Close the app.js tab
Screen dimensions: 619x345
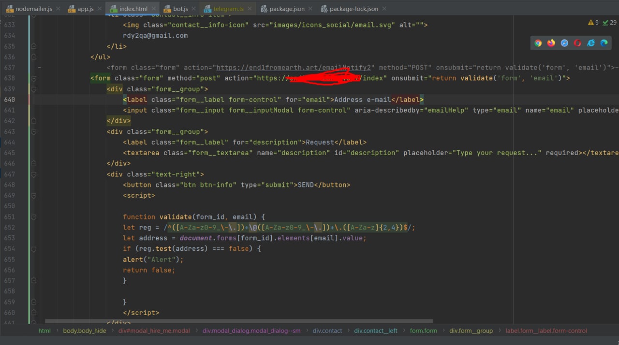tap(100, 9)
